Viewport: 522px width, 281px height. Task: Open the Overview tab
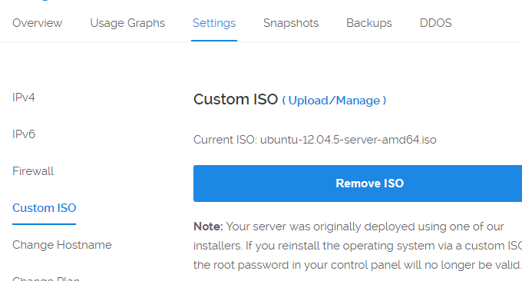[38, 23]
